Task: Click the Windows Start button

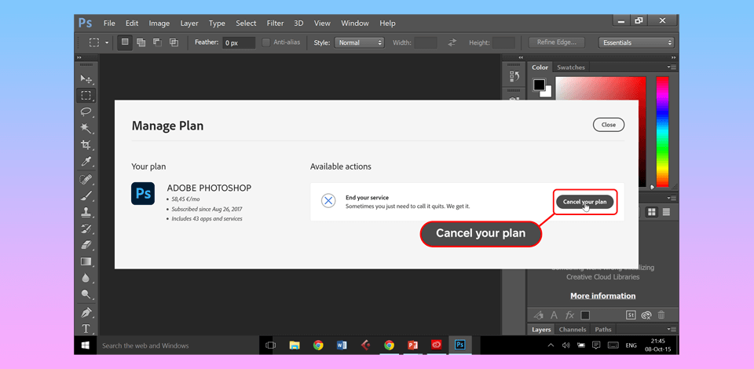Action: tap(86, 345)
